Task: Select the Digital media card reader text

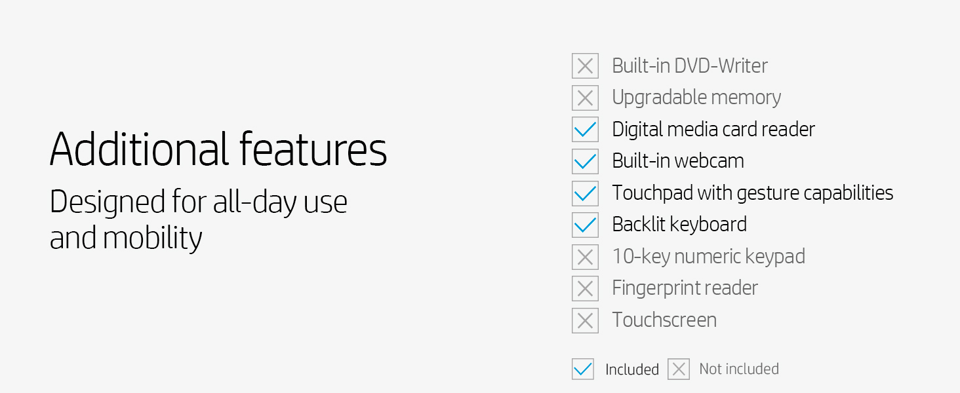Action: [713, 130]
